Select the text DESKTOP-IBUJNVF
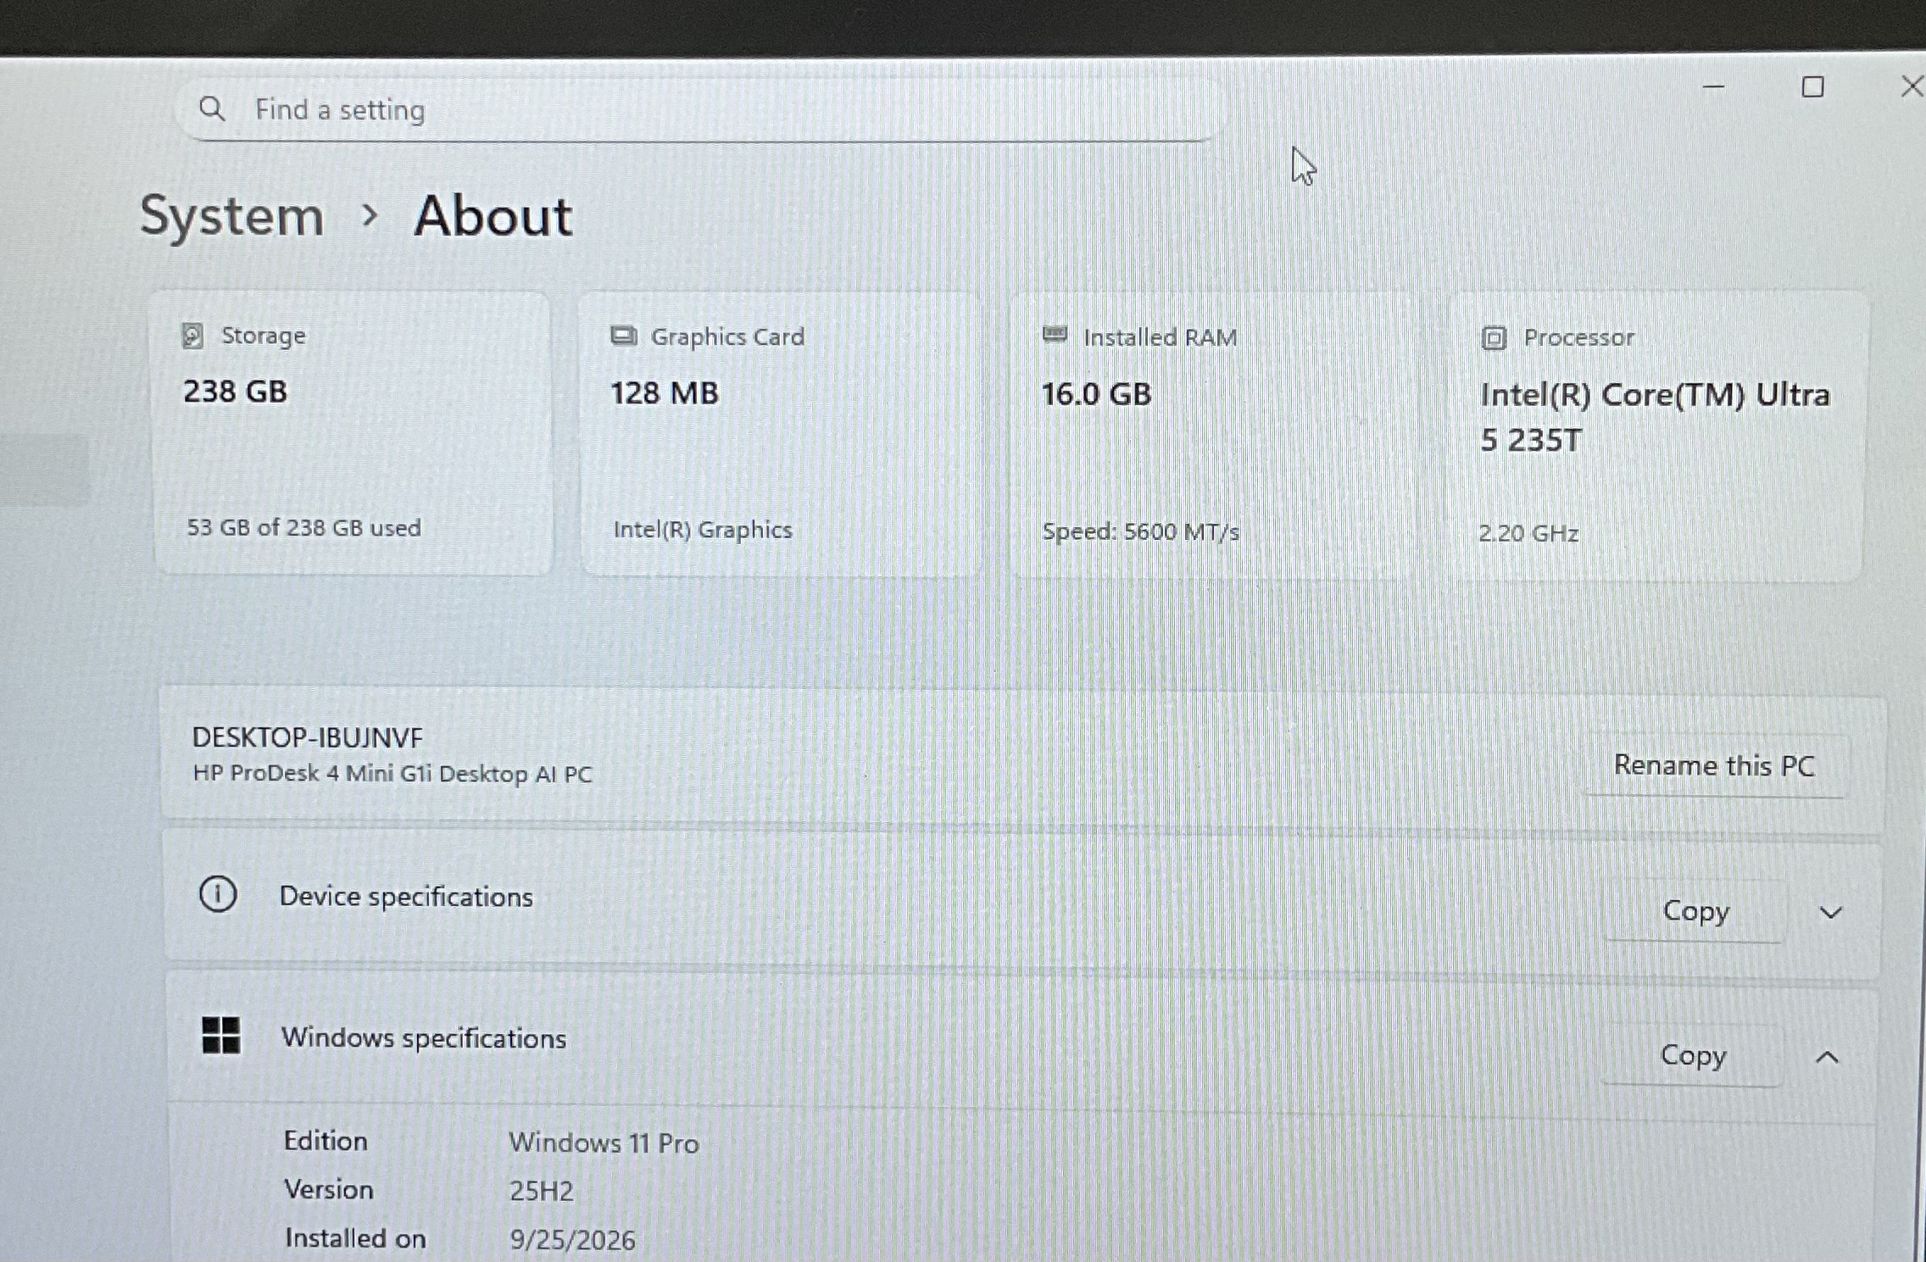Screen dimensions: 1926x1262 pyautogui.click(x=307, y=737)
